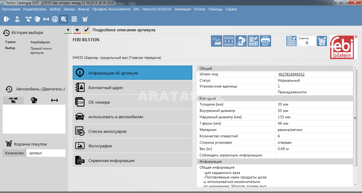
Task: Click the Корзина покупок cart icon
Action: [9, 144]
